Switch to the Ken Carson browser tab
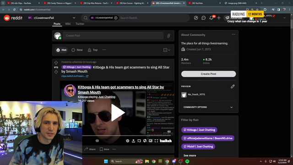 pyautogui.click(x=132, y=3)
